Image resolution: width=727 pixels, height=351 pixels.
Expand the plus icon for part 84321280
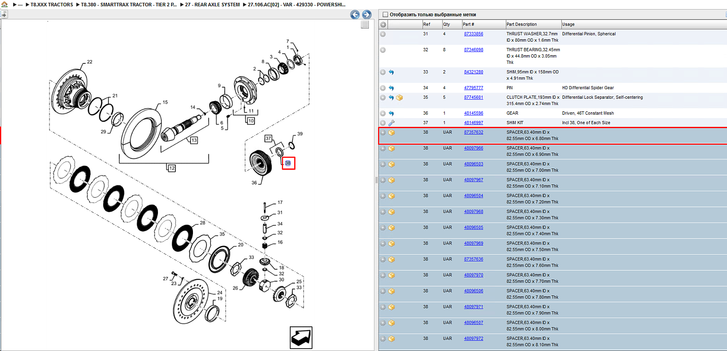383,72
